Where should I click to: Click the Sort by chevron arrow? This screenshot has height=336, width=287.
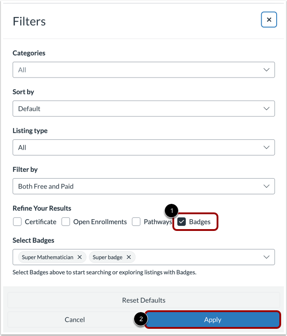tap(266, 109)
